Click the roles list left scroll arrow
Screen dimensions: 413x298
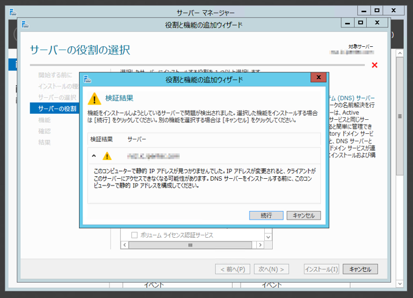125,245
